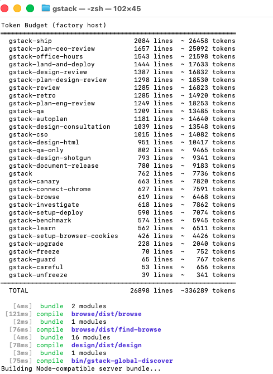Click the 'gstack-setup-deploy' row name

coord(46,212)
